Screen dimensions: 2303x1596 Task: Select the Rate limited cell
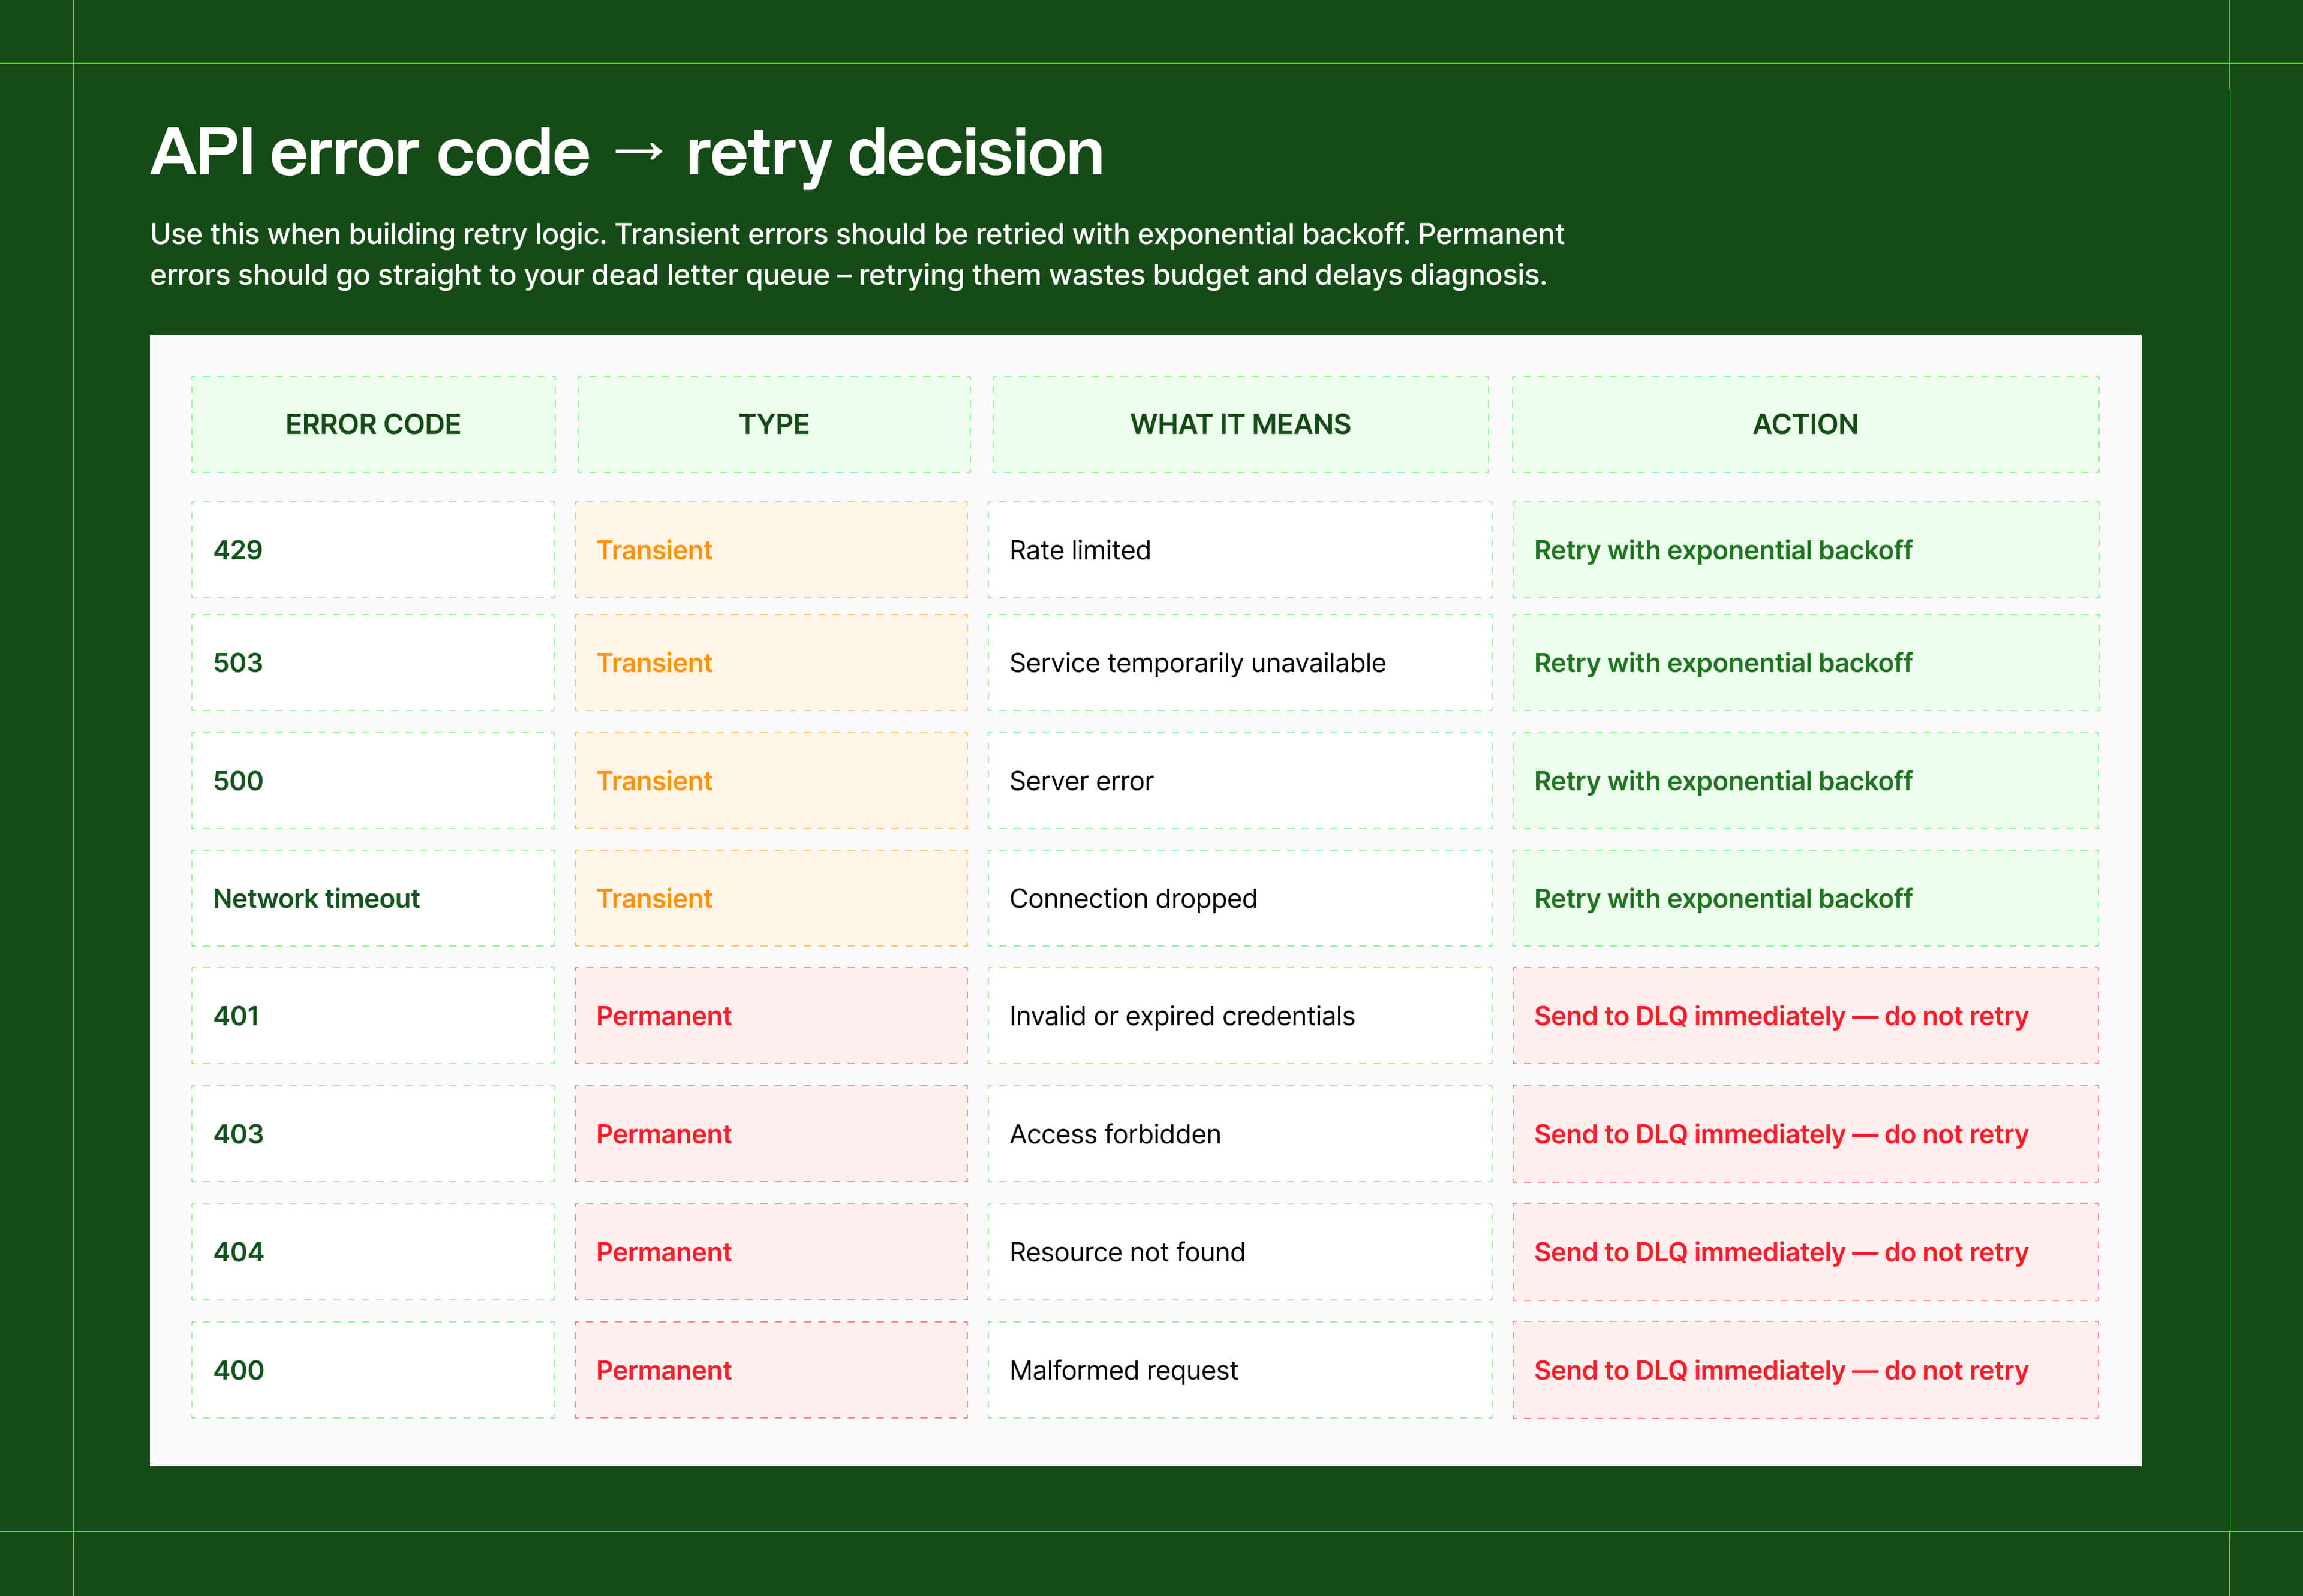1240,550
